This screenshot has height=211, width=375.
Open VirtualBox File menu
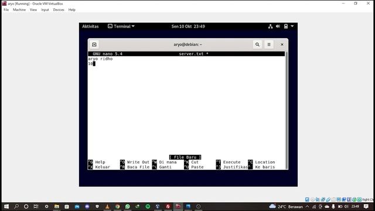[6, 10]
